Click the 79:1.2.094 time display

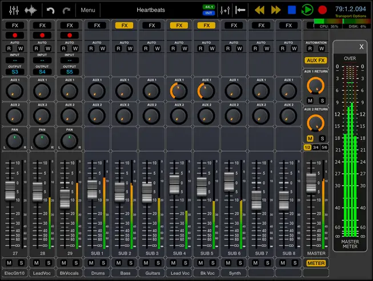click(x=350, y=9)
